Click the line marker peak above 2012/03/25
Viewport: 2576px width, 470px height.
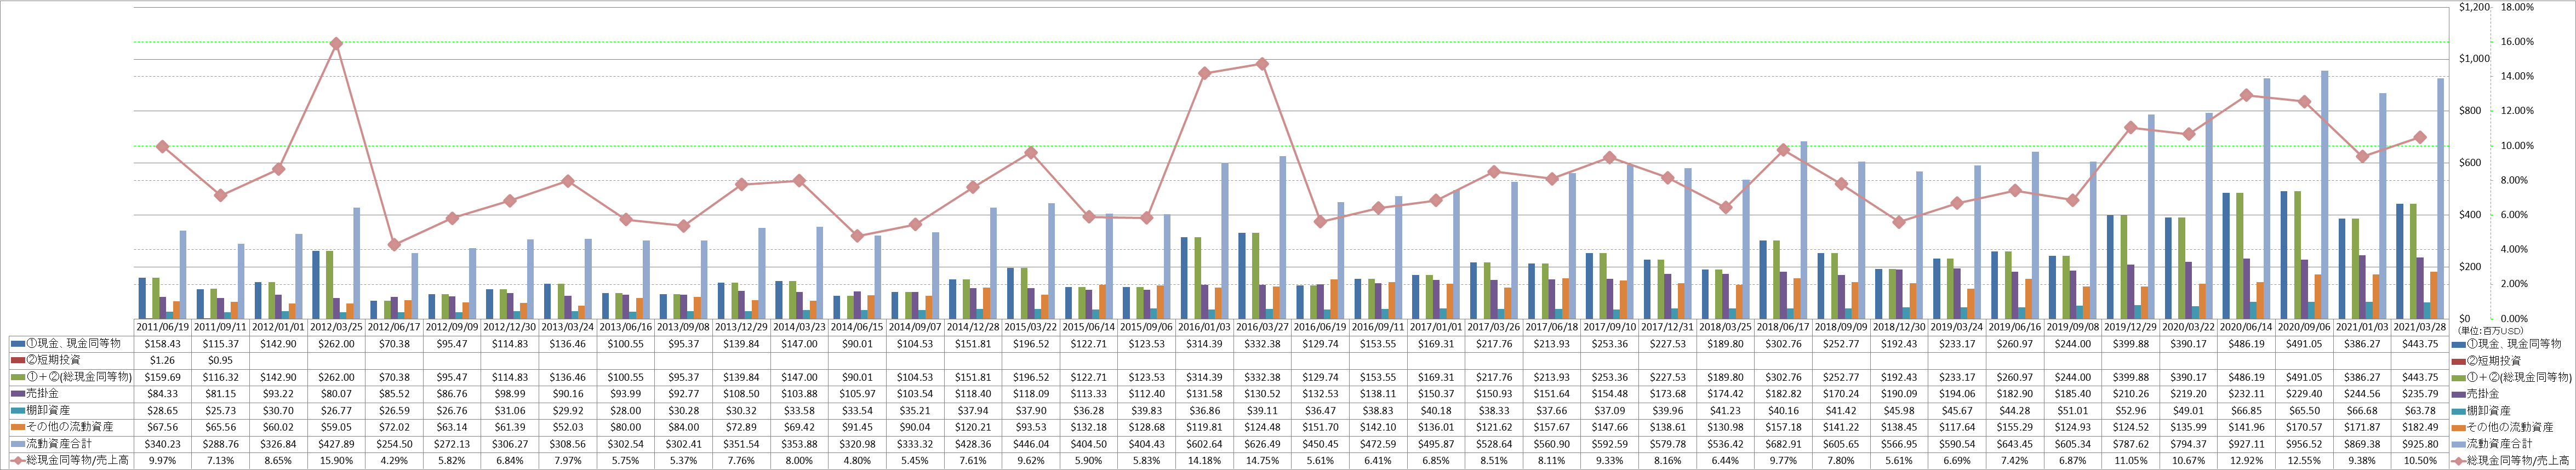[x=336, y=44]
